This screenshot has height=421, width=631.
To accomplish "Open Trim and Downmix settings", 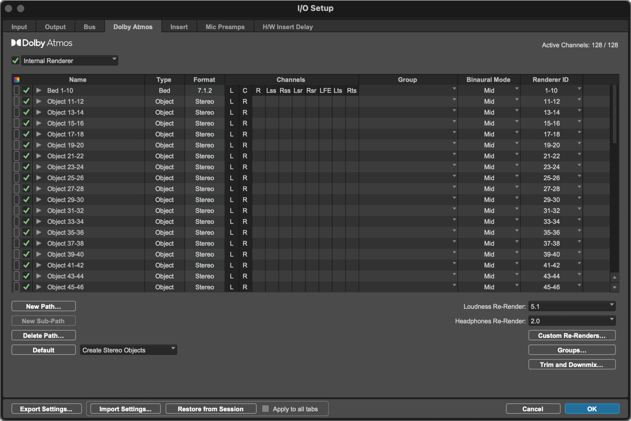I will [x=572, y=364].
